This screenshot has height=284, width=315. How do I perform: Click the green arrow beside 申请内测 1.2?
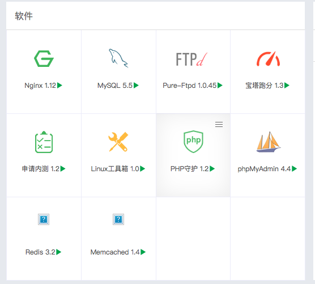pos(63,168)
